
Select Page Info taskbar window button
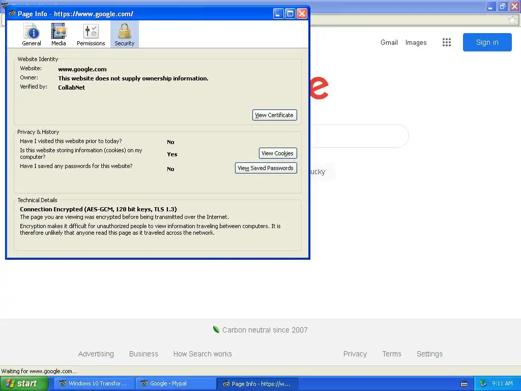click(257, 384)
